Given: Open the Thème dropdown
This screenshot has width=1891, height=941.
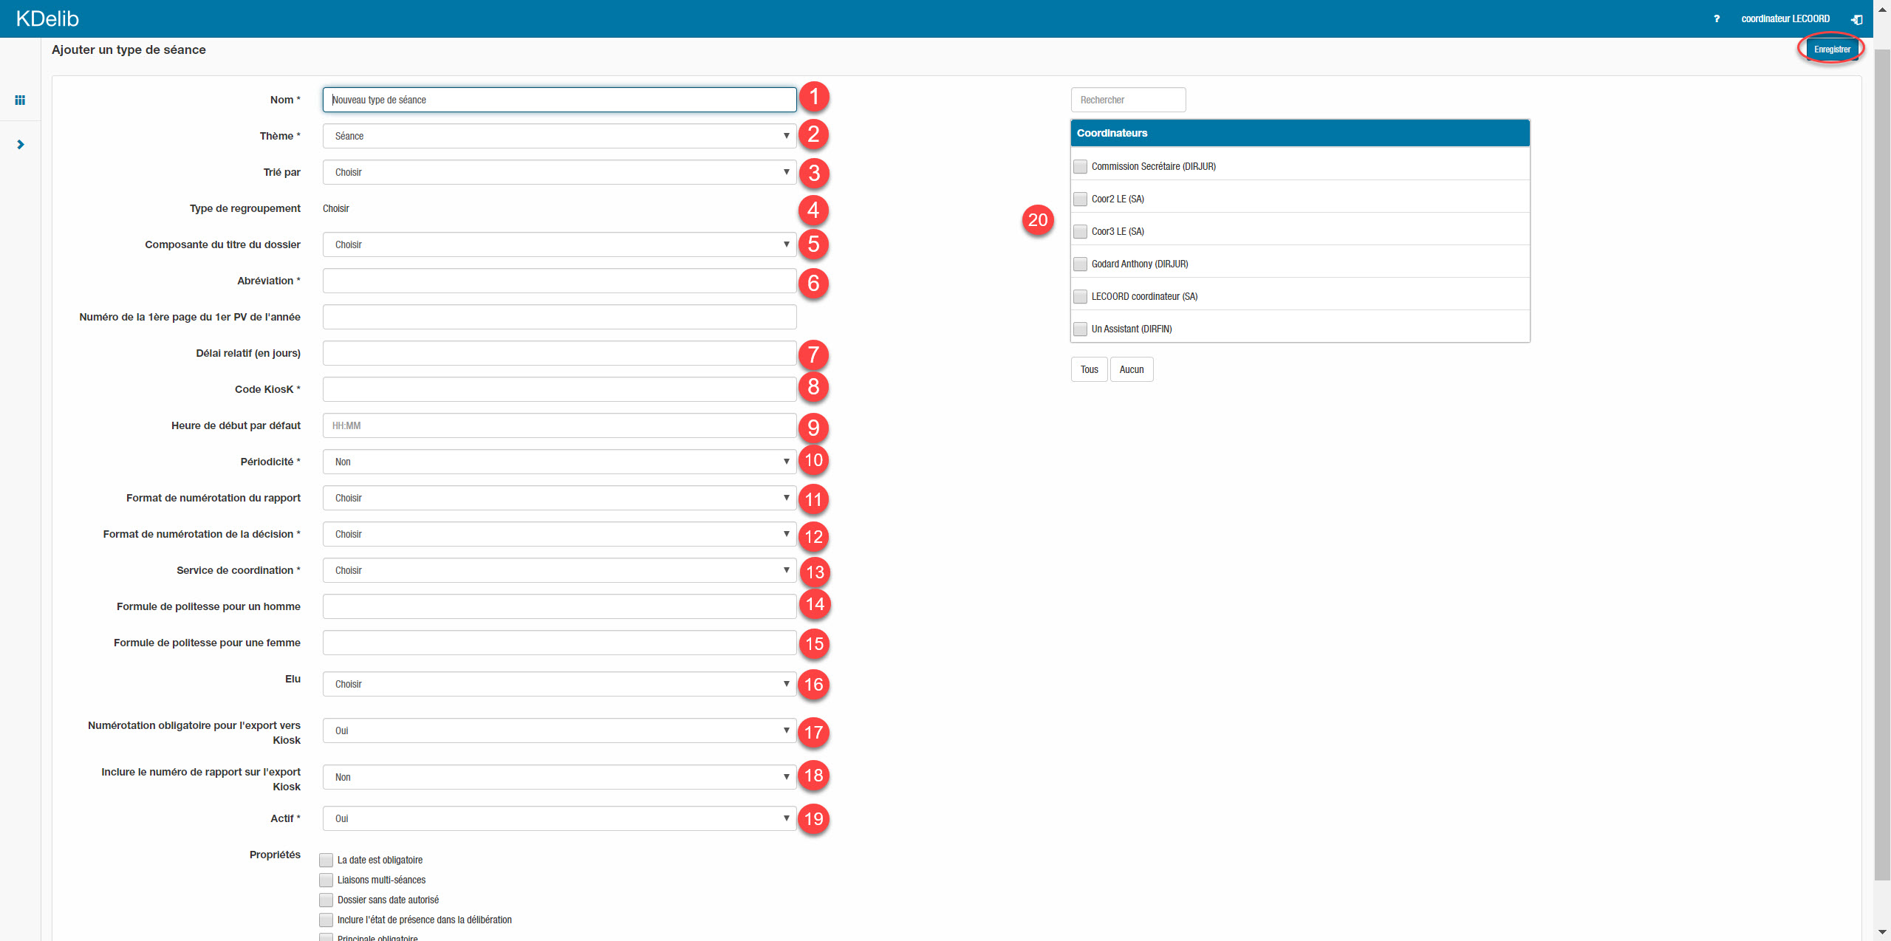Looking at the screenshot, I should 559,136.
